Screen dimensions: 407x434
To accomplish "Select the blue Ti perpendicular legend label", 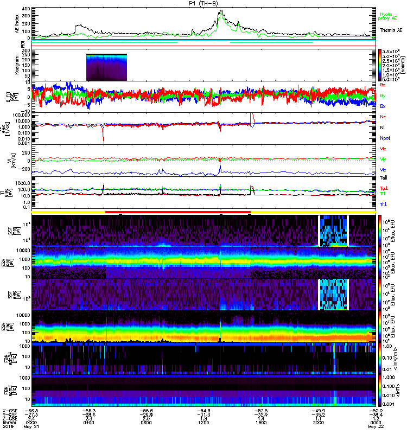I will tap(383, 205).
